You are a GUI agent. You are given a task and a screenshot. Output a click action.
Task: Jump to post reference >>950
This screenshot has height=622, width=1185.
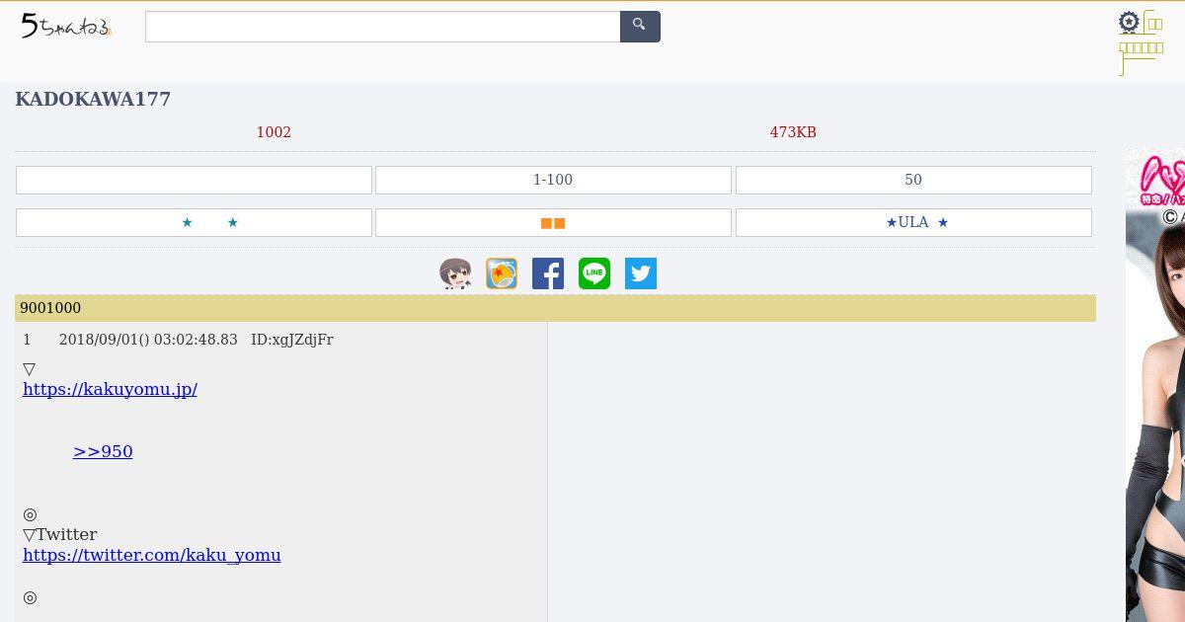tap(103, 451)
